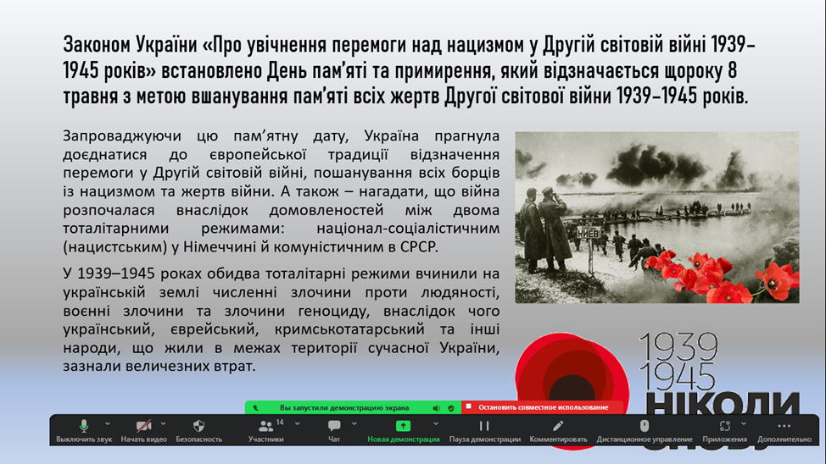Click the wartime photo on the slide

656,217
